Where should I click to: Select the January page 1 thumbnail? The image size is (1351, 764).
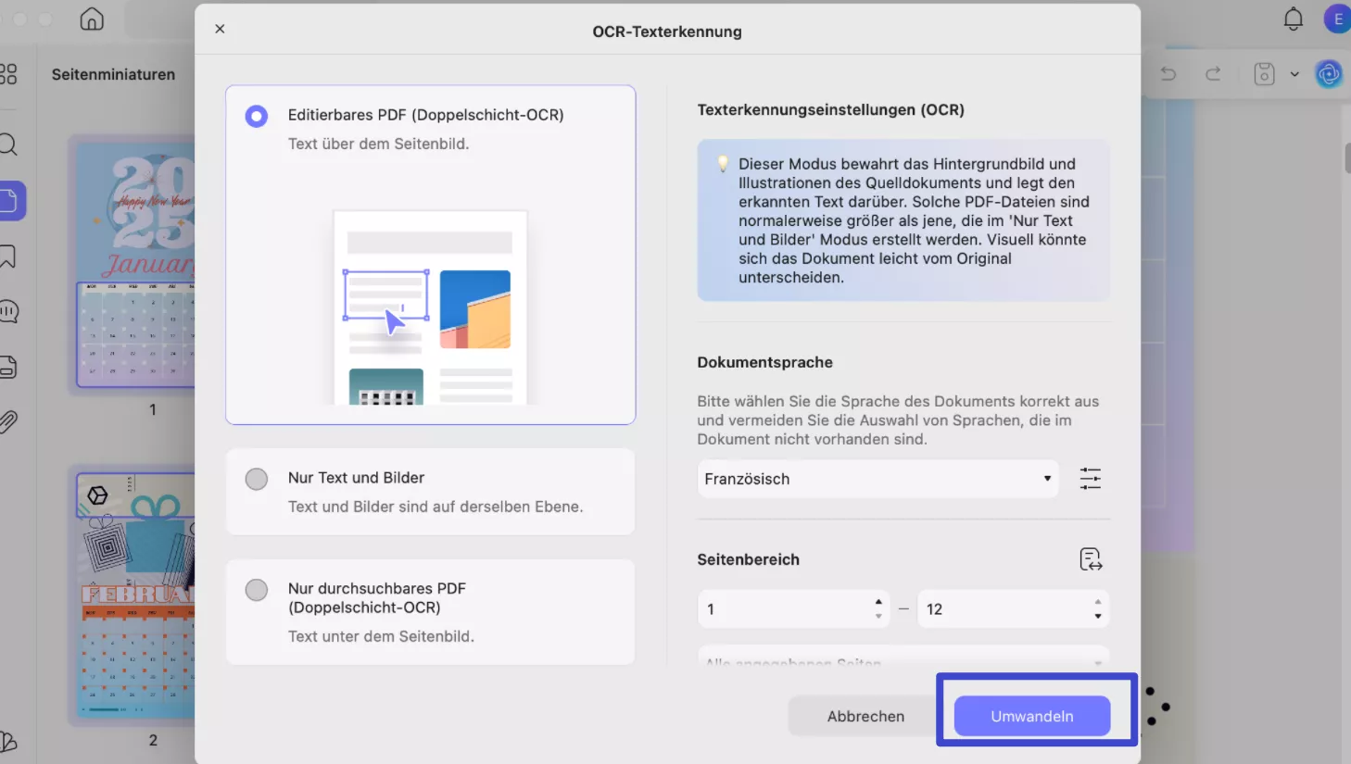point(135,265)
